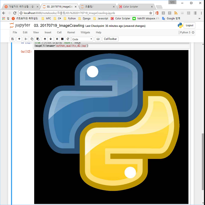Open the command palette keyboard icon
Viewport: 205px width, 205px height.
[x=98, y=39]
